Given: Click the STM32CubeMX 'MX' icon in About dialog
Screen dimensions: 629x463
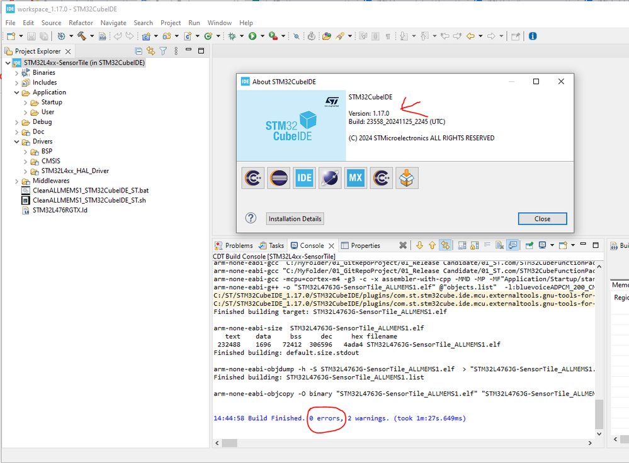Looking at the screenshot, I should (355, 178).
